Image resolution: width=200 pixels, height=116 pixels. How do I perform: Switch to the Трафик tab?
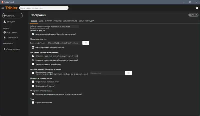click(48, 21)
